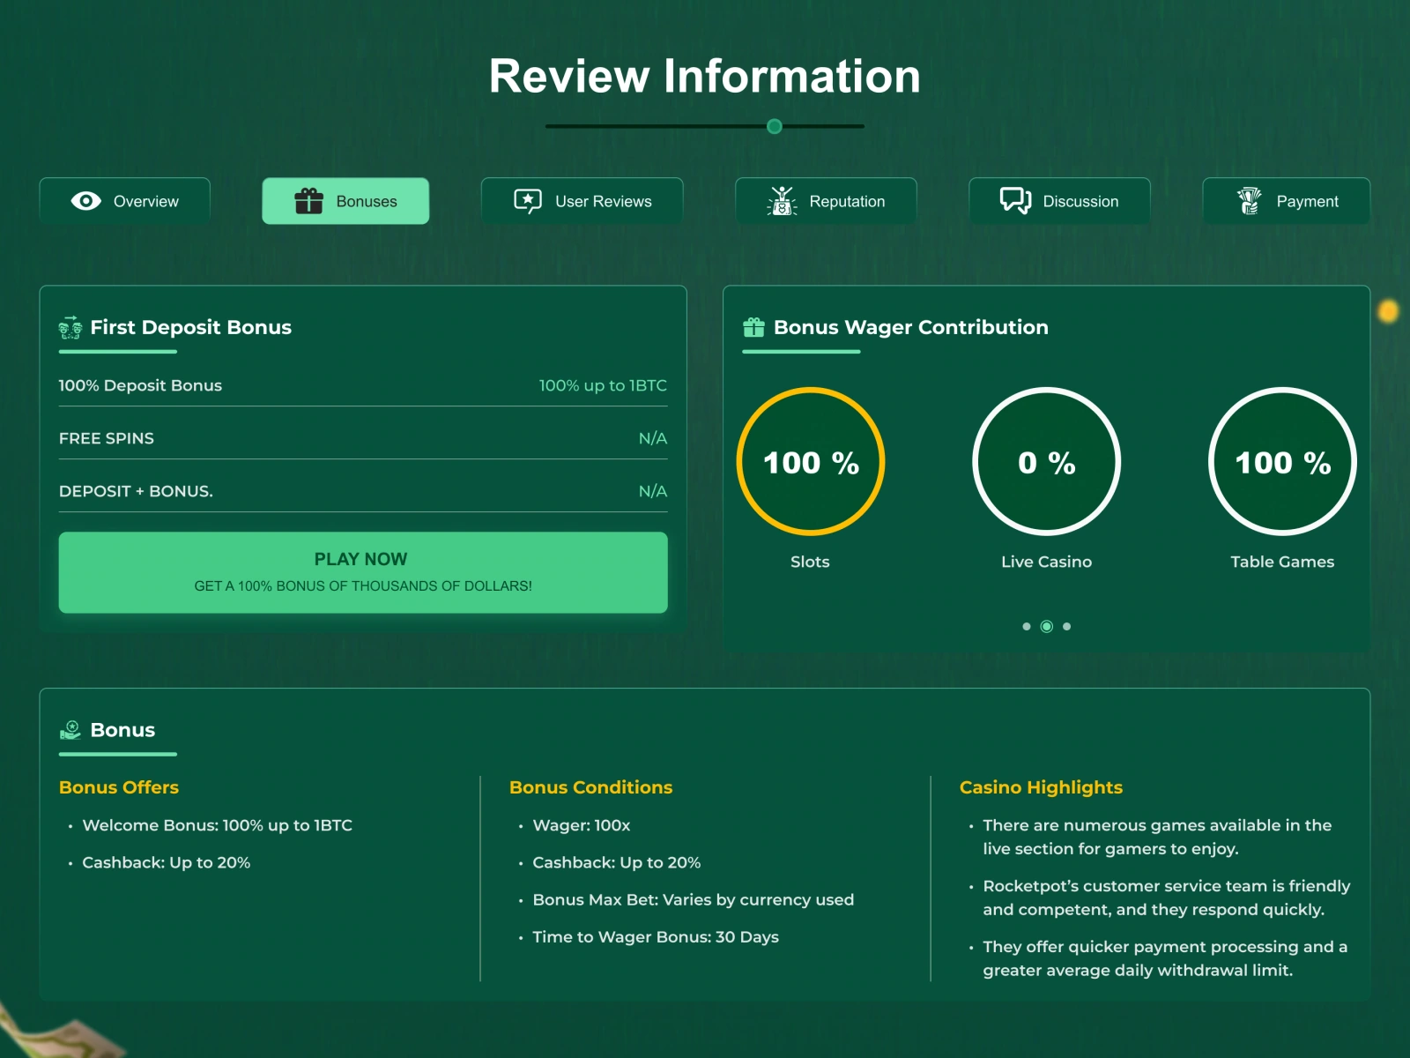
Task: Click 'Bonus Max Bet: Varies by currency used'
Action: 693,899
